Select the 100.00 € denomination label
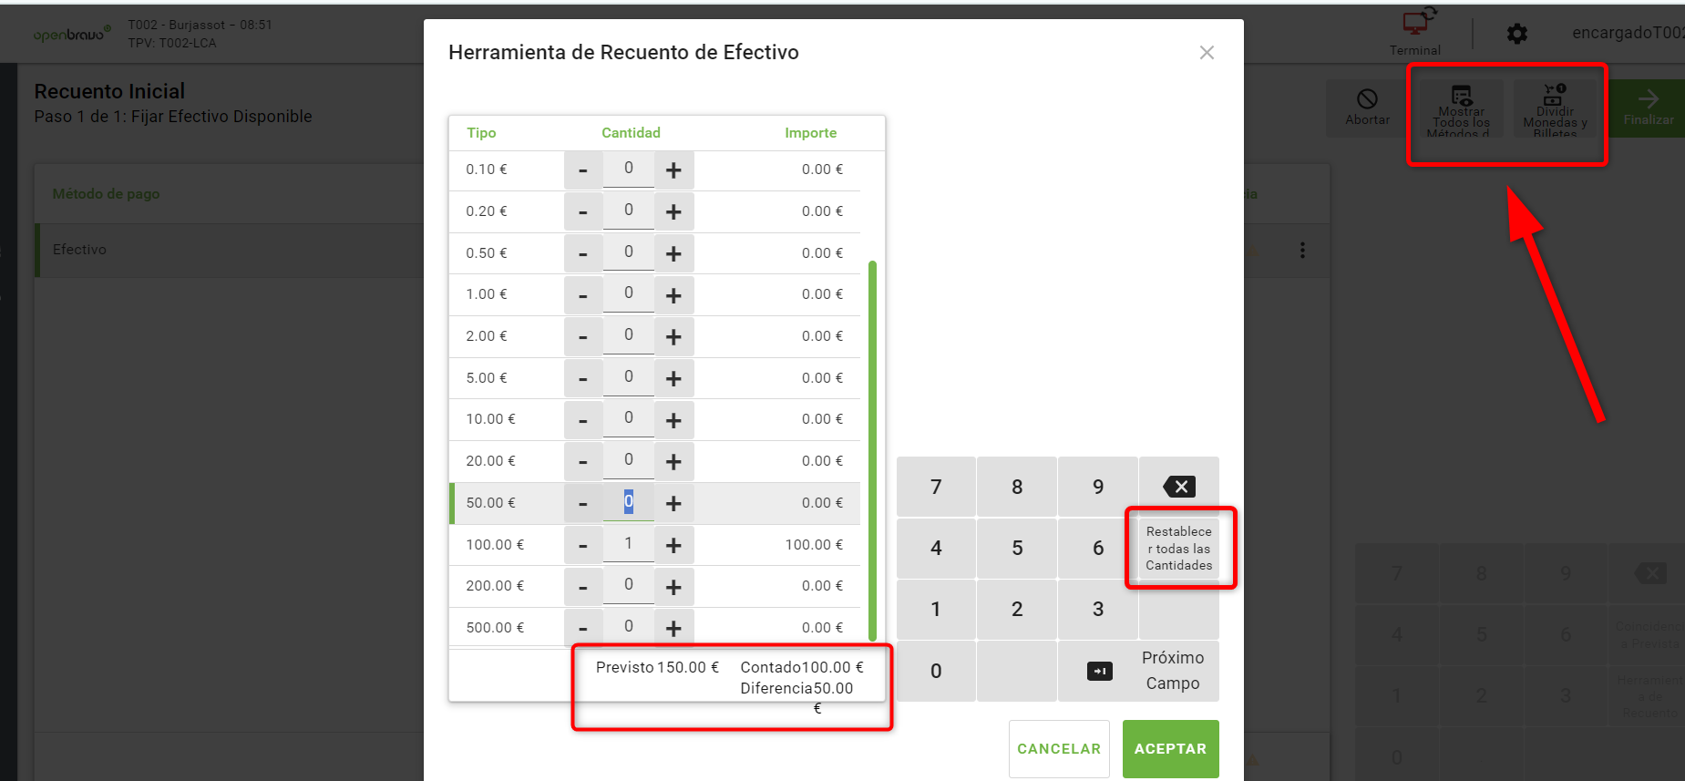The height and width of the screenshot is (781, 1685). pyautogui.click(x=495, y=545)
